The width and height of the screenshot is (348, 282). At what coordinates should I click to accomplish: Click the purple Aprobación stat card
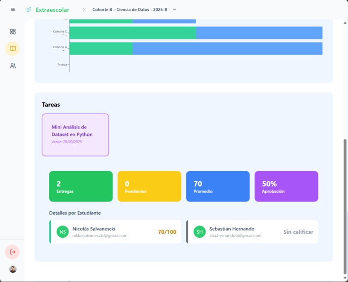click(x=286, y=187)
